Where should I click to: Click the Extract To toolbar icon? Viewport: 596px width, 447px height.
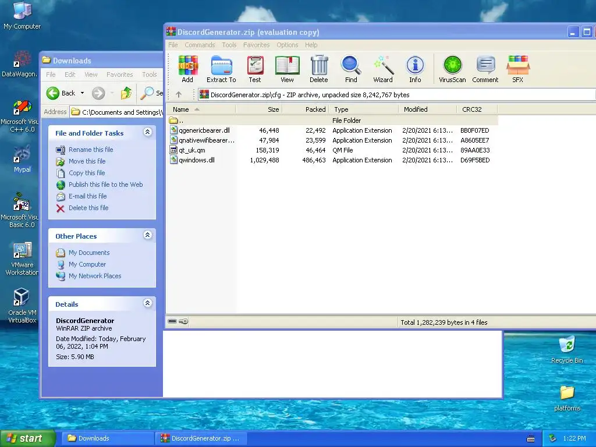[221, 69]
